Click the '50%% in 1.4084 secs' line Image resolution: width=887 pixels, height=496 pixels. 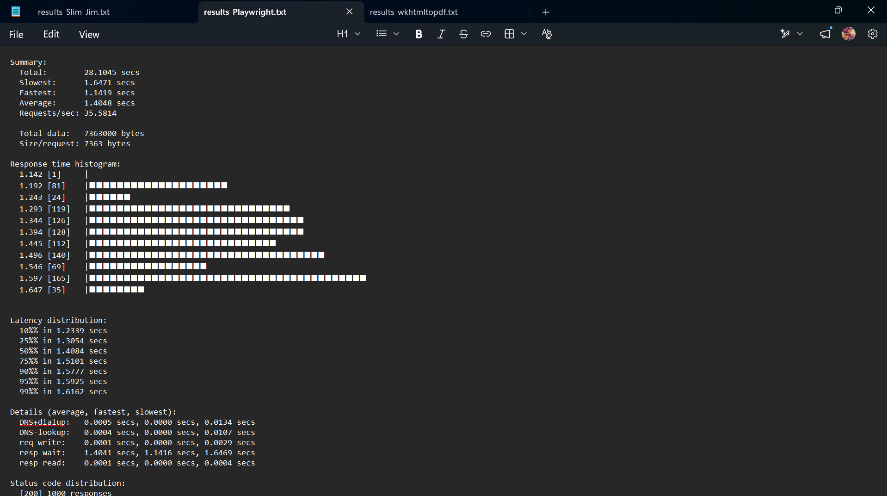[63, 351]
